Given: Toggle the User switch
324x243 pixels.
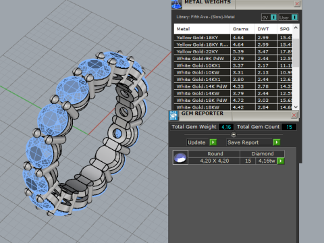Looking at the screenshot, I should pyautogui.click(x=288, y=18).
